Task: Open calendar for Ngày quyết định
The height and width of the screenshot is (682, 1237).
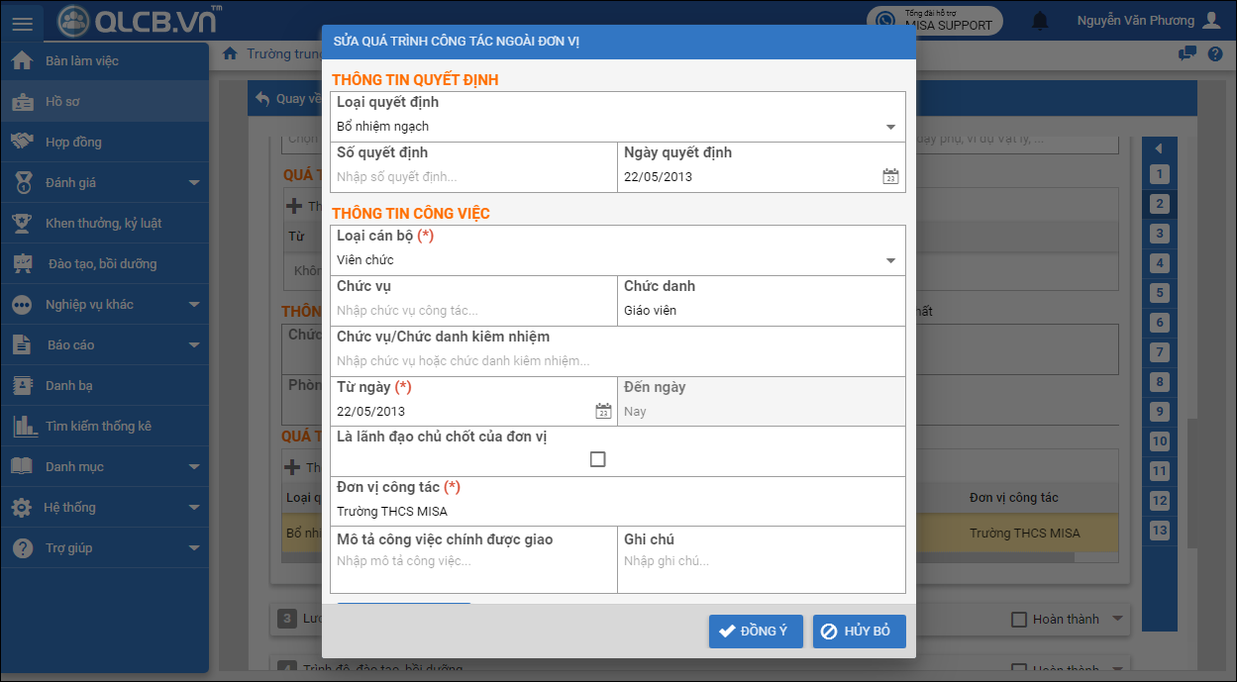Action: pos(890,177)
